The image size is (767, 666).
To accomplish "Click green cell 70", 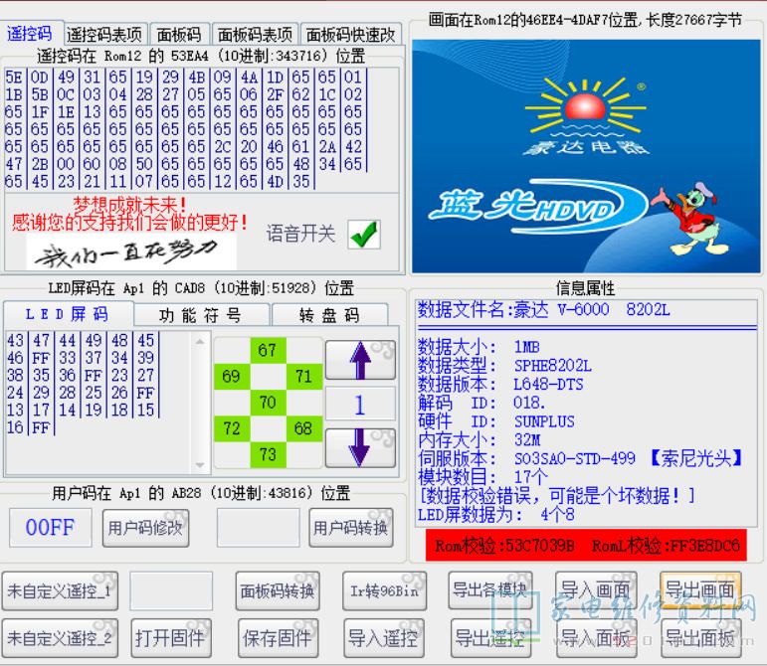I will (x=268, y=403).
